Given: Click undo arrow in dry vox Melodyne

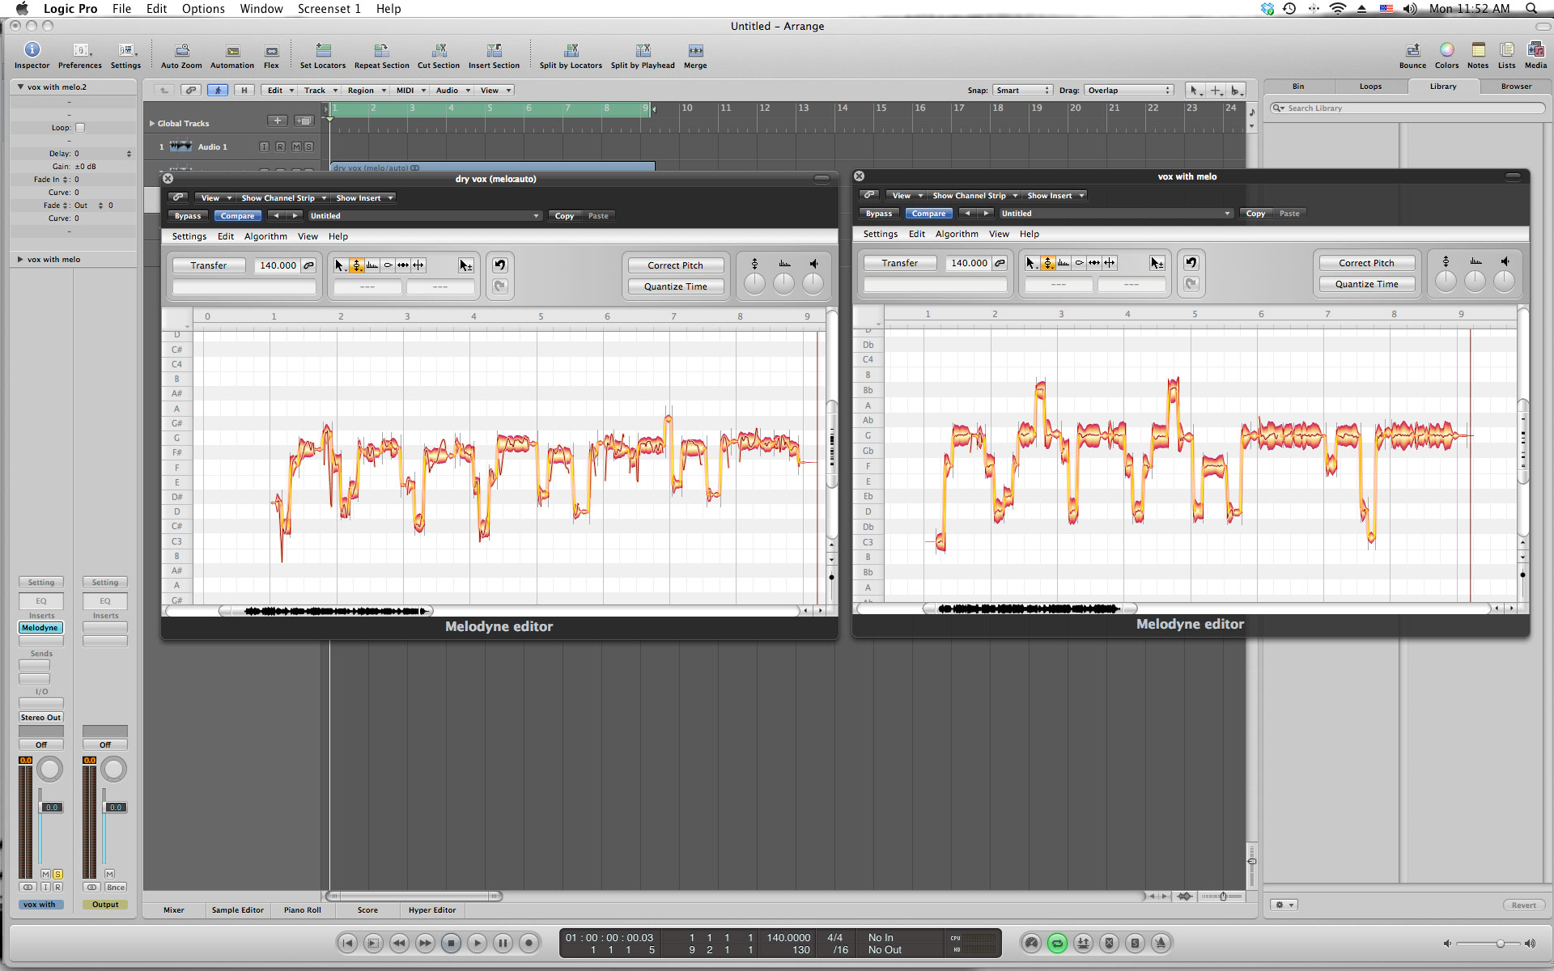Looking at the screenshot, I should click(x=500, y=265).
